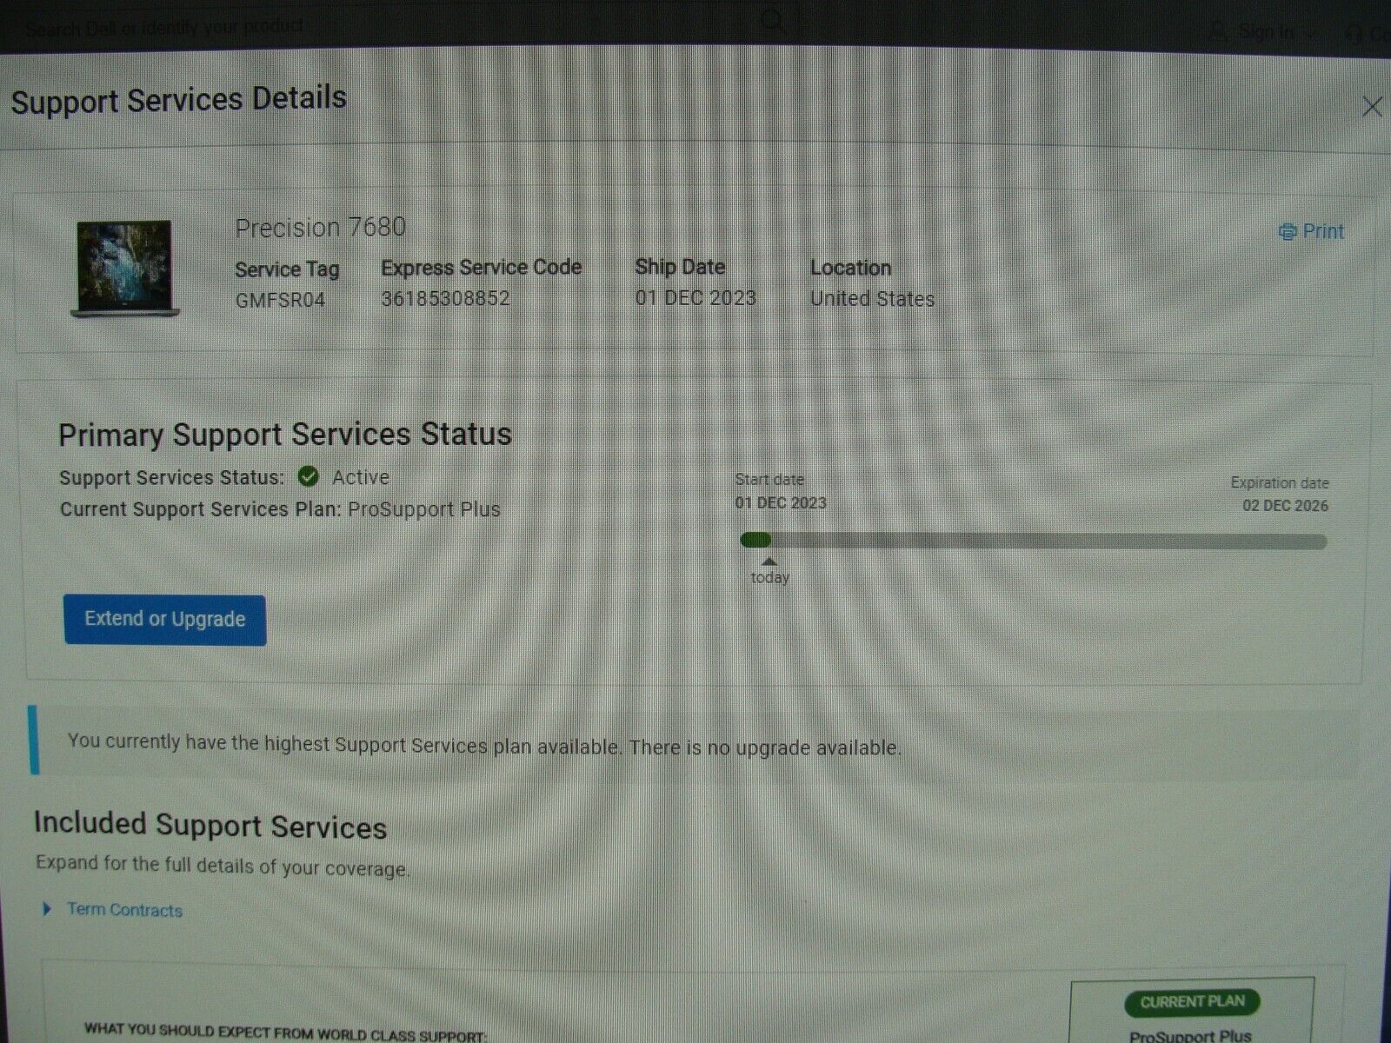Image resolution: width=1391 pixels, height=1043 pixels.
Task: Select the location United States
Action: tap(872, 299)
